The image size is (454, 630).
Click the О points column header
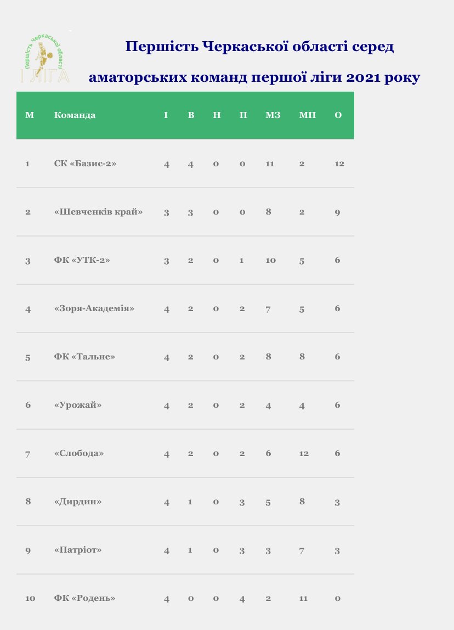pos(338,115)
